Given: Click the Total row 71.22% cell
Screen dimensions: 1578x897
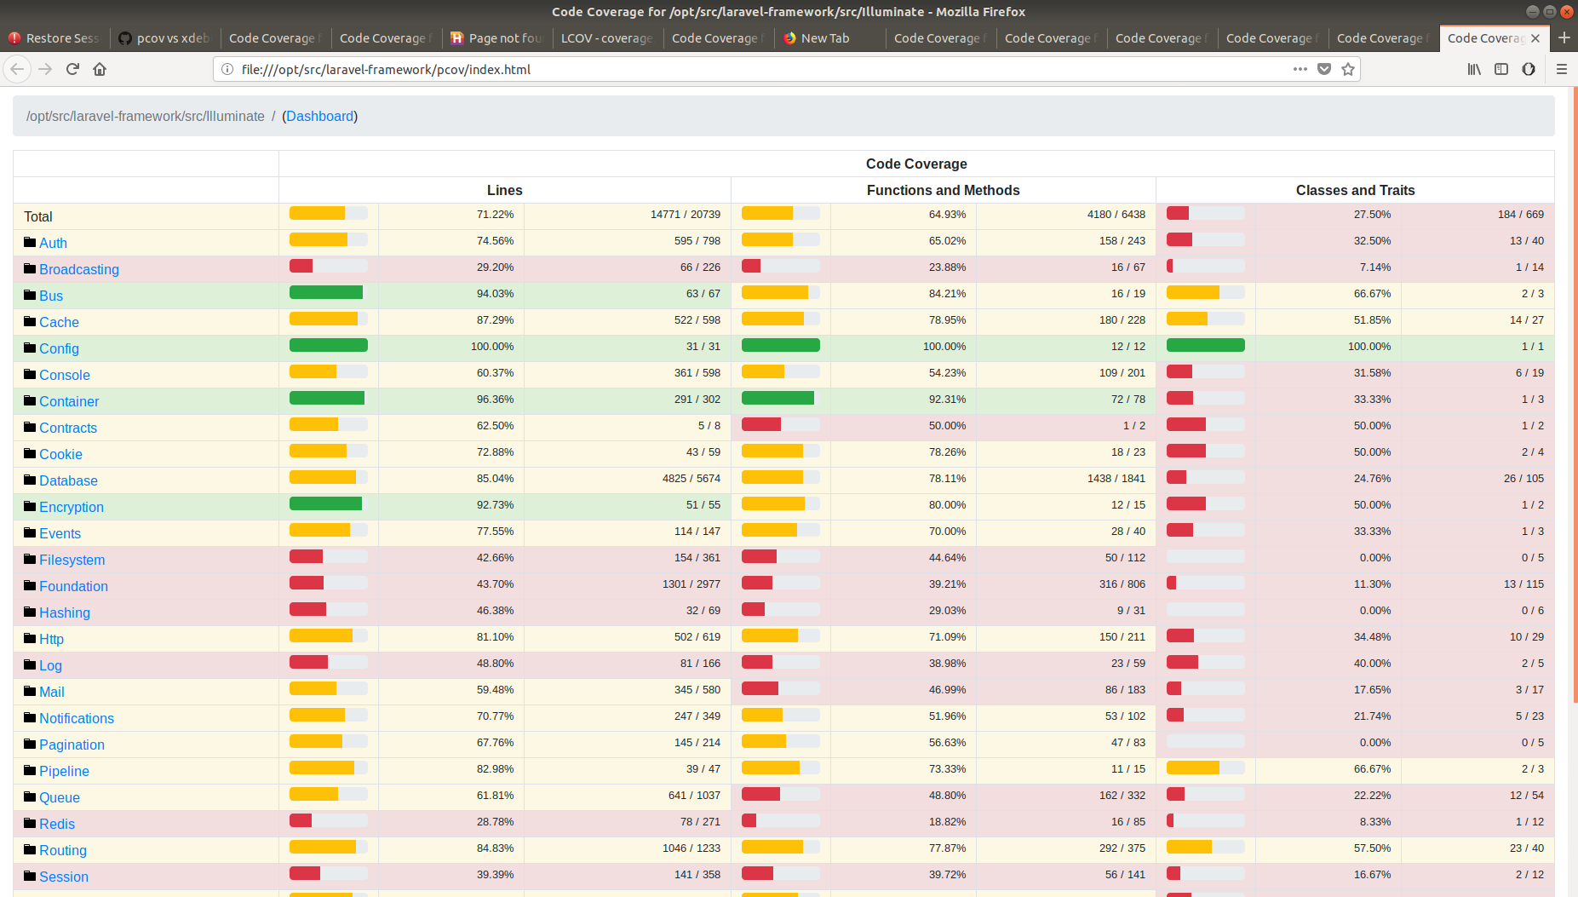Looking at the screenshot, I should tap(451, 216).
